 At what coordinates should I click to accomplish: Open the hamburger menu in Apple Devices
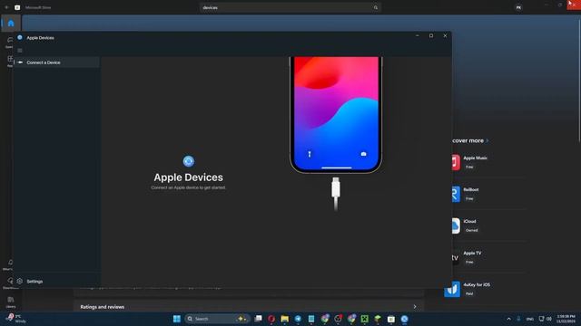coord(20,51)
